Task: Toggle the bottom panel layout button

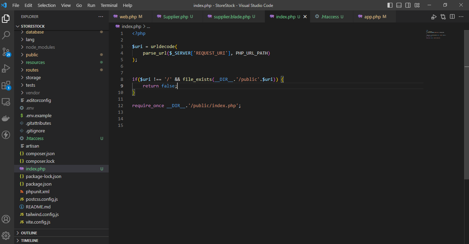Action: (399, 5)
